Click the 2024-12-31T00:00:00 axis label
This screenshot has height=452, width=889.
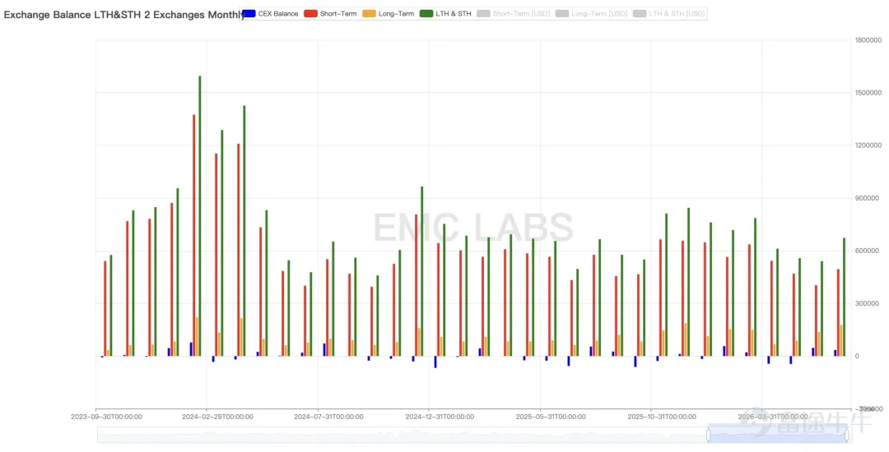pos(440,417)
